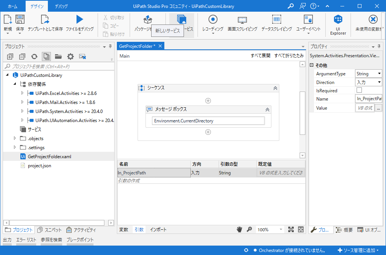386x255 pixels.
Task: Open Direction 入力 dropdown
Action: pos(379,82)
